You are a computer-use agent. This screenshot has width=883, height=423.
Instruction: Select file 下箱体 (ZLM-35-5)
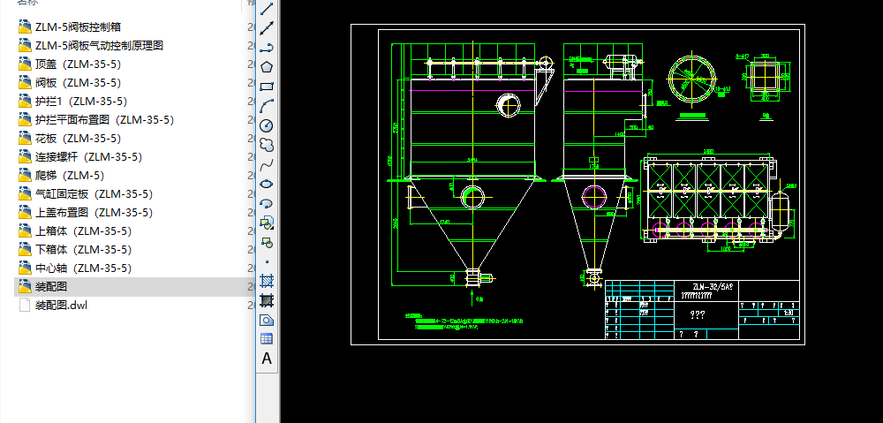[83, 250]
